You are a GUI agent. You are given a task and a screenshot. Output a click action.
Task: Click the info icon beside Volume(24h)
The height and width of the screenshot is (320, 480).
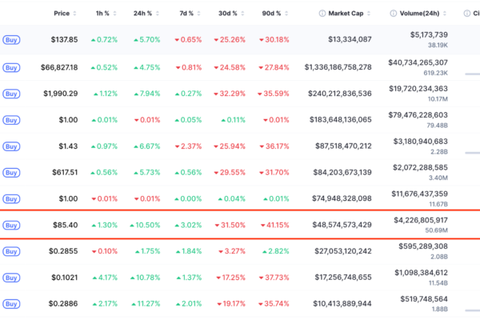pos(393,14)
